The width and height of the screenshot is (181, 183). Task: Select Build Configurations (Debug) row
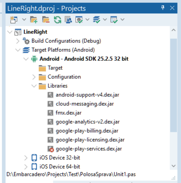coord(66,41)
